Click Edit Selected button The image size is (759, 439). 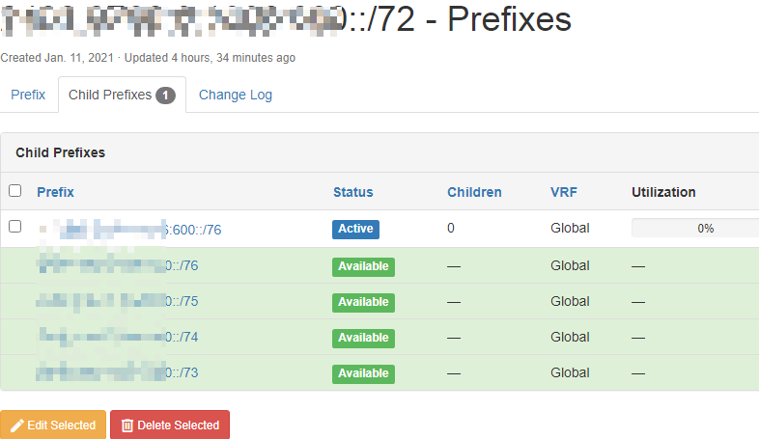[x=53, y=425]
